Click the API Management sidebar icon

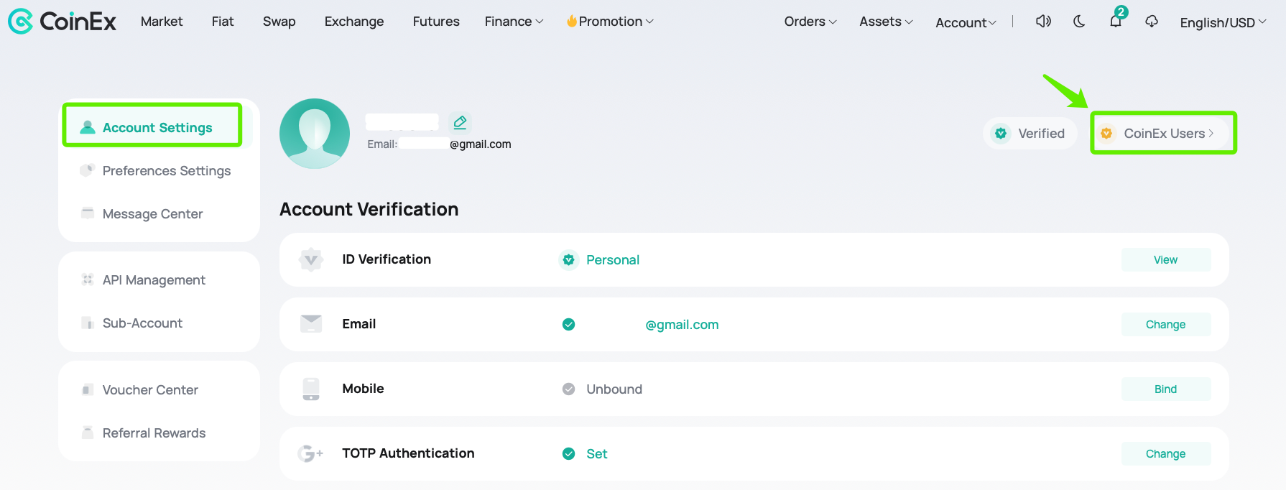(88, 279)
